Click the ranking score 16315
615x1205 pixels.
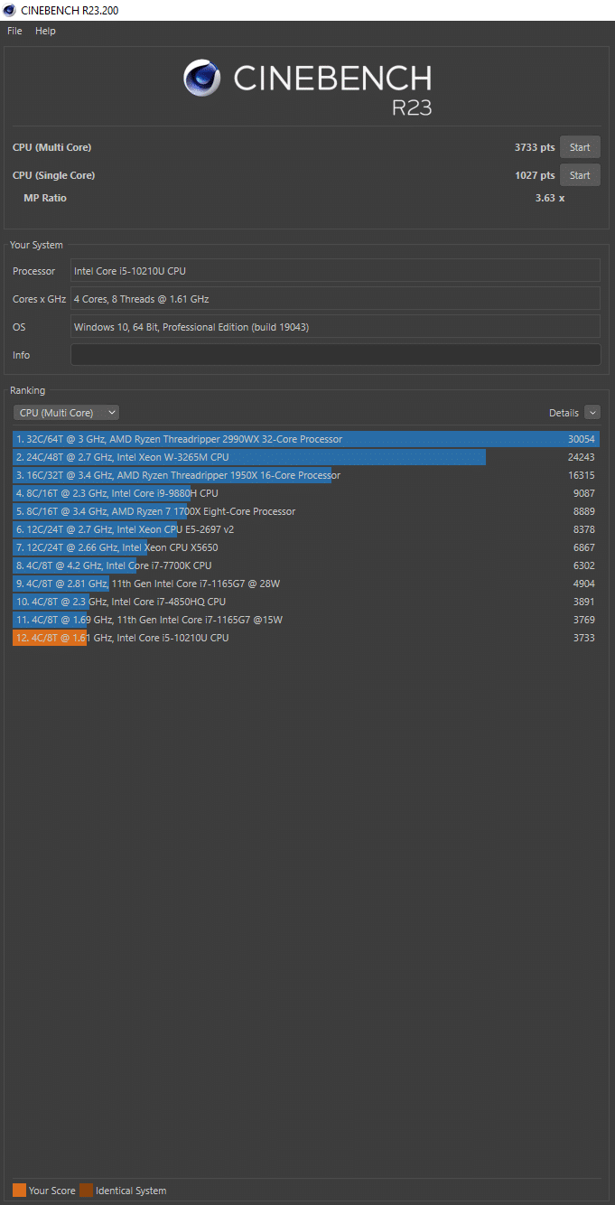(581, 475)
